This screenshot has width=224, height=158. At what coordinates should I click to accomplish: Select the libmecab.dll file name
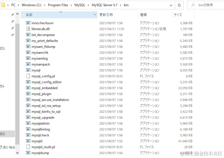[x=41, y=29]
